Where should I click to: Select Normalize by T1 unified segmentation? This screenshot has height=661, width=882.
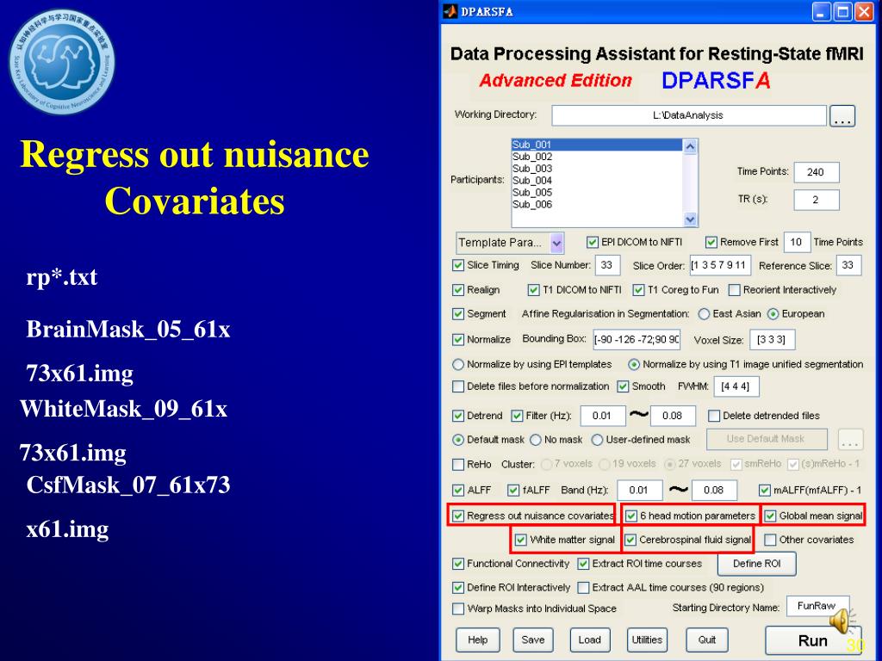(634, 364)
